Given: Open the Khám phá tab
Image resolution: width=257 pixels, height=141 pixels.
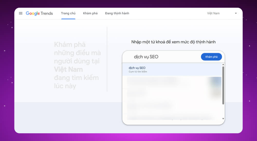Looking at the screenshot, I should (90, 13).
